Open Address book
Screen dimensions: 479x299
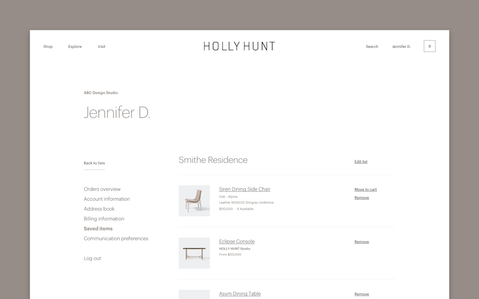pos(99,209)
